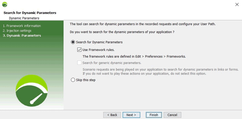Select Search for Dynamic Parameters radio button
242x119 pixels.
pyautogui.click(x=73, y=42)
